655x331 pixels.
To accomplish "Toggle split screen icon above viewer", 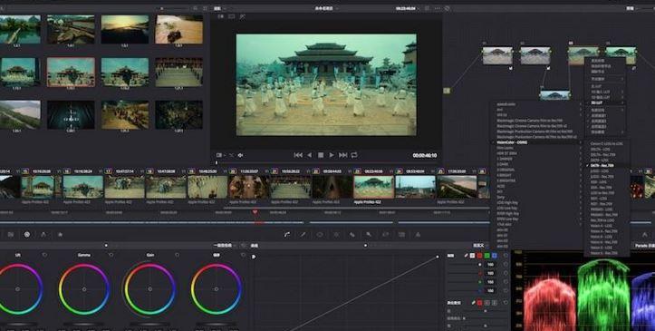I will [231, 16].
